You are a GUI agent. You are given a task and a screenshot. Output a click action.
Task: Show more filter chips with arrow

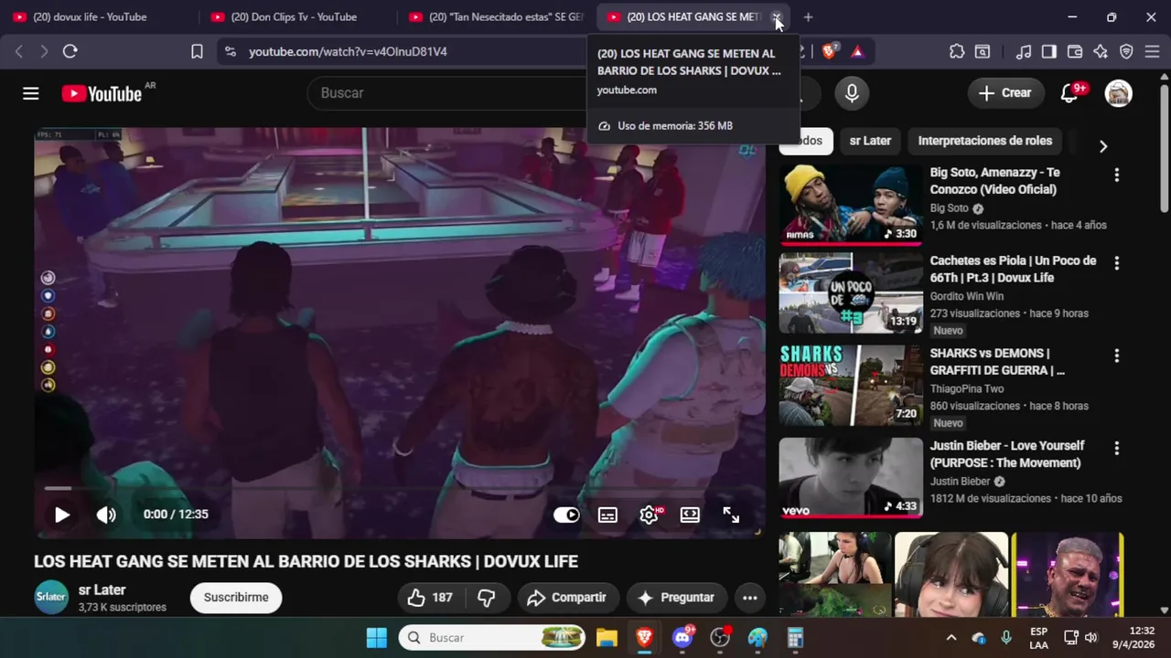pyautogui.click(x=1102, y=146)
